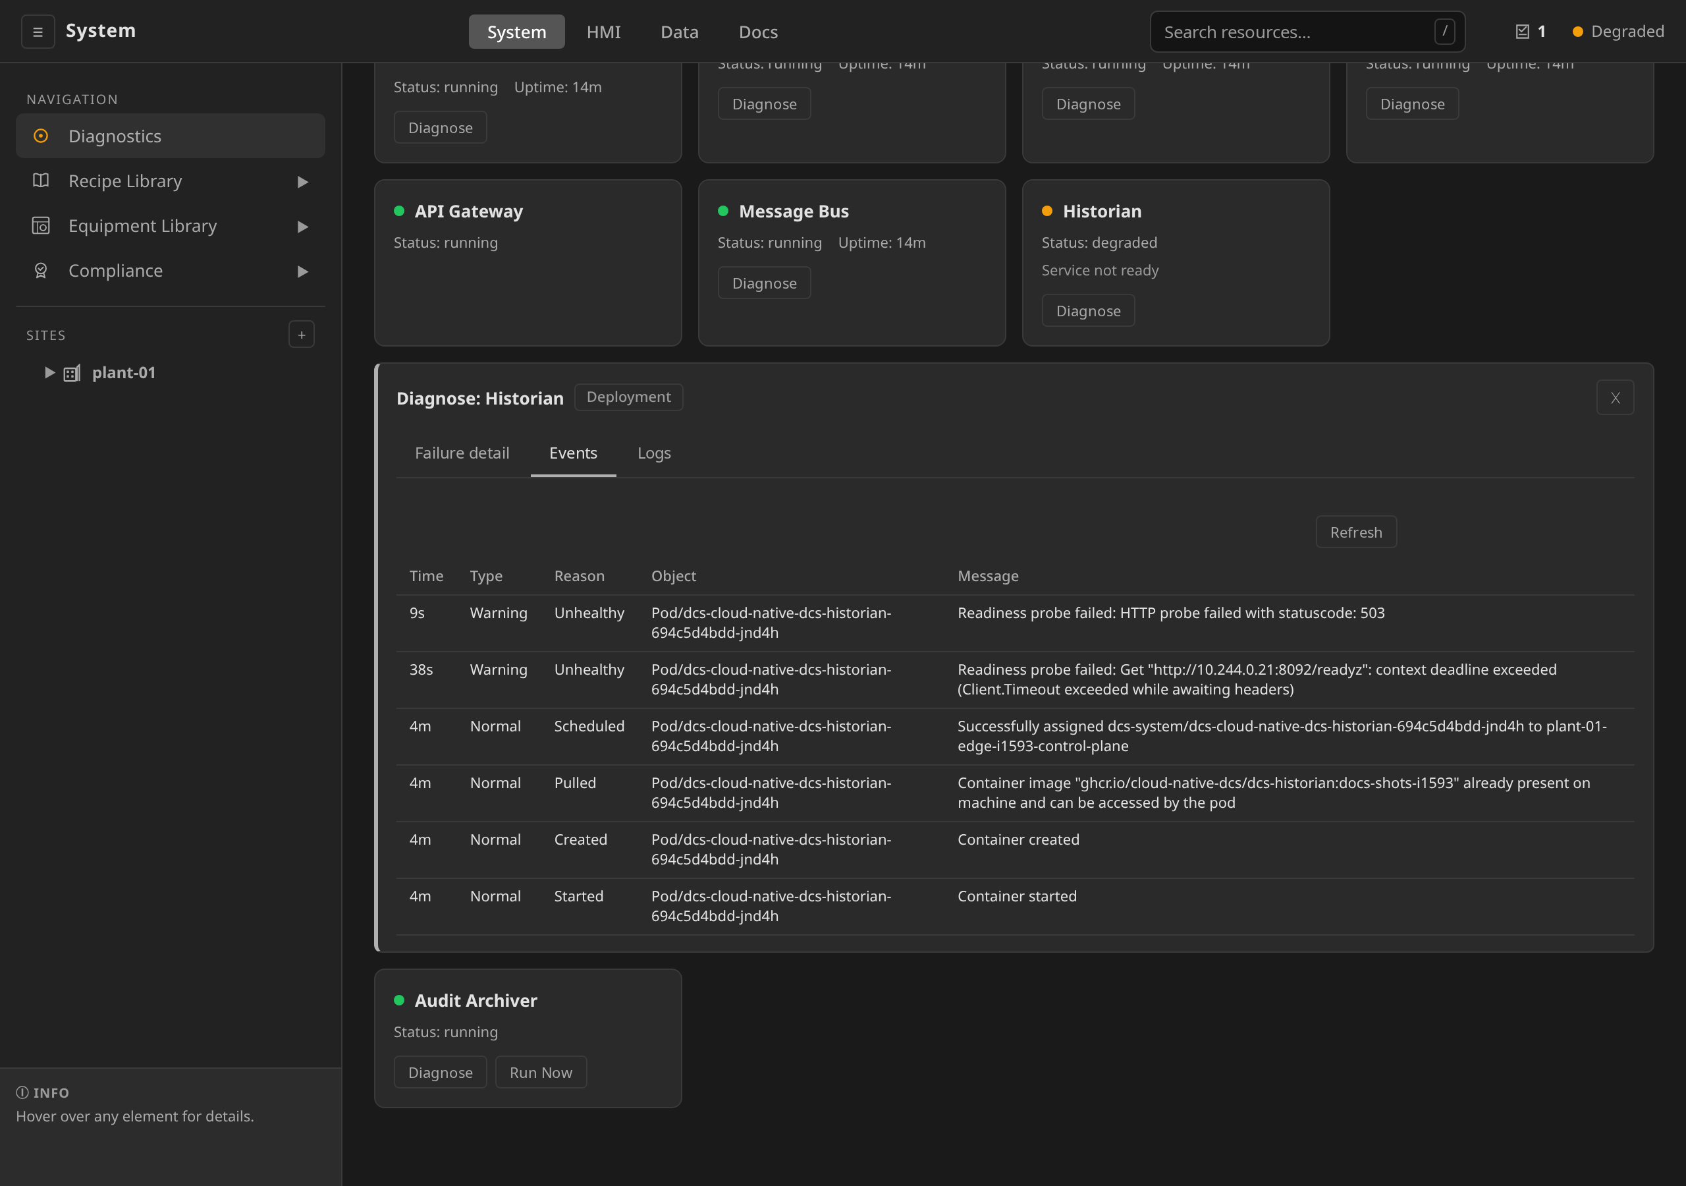This screenshot has width=1686, height=1186.
Task: Click the green status dot on API Gateway
Action: point(400,211)
